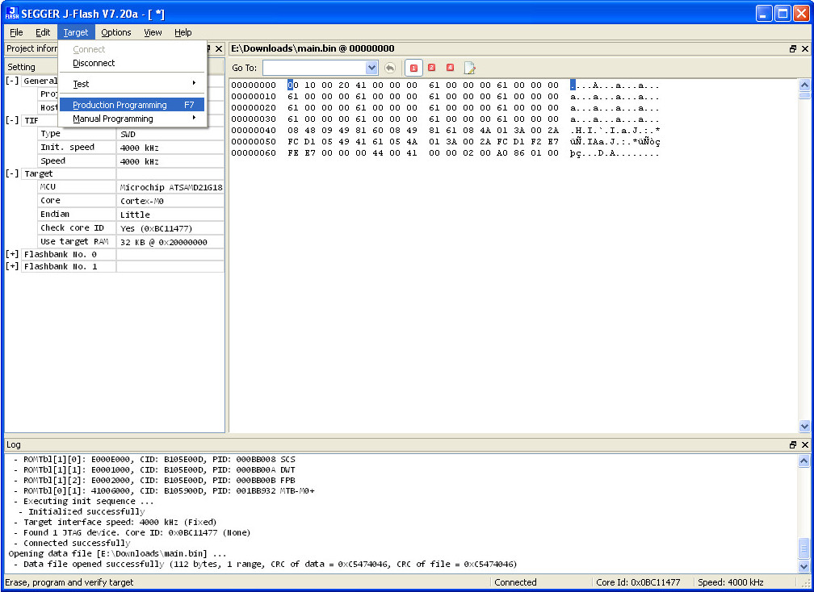Click address 00000060 in hex view
Screen dimensions: 814x592
tap(254, 153)
